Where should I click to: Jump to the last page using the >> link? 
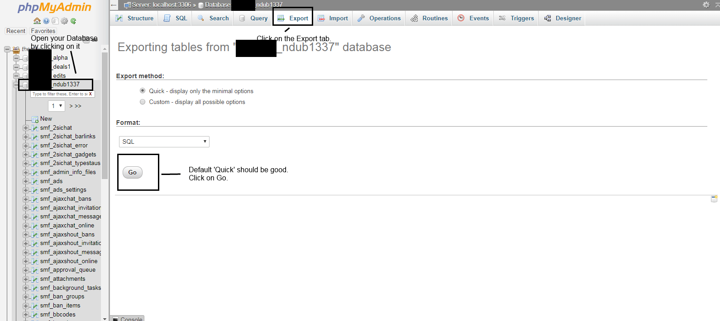[x=78, y=106]
